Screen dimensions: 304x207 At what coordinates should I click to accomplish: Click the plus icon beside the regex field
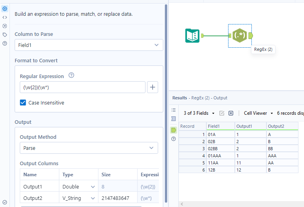[153, 87]
